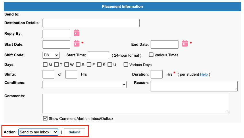Open the Help link near Duration

point(204,74)
